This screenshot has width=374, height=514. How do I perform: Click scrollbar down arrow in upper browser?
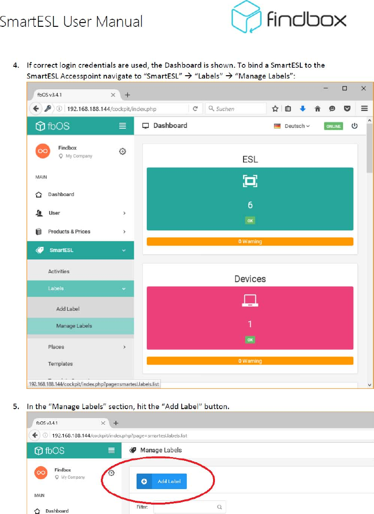(x=369, y=385)
